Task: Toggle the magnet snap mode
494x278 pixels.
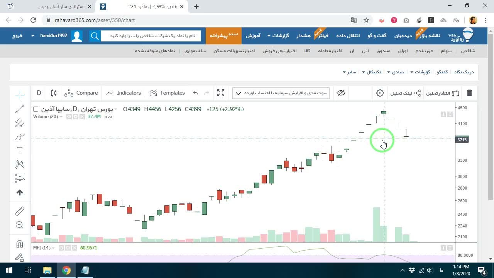Action: click(x=20, y=244)
